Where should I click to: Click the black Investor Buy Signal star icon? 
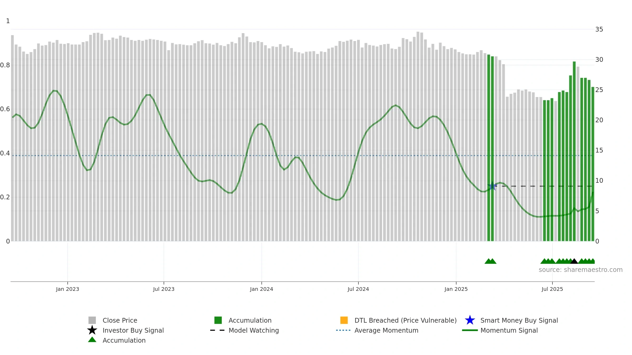pyautogui.click(x=92, y=330)
